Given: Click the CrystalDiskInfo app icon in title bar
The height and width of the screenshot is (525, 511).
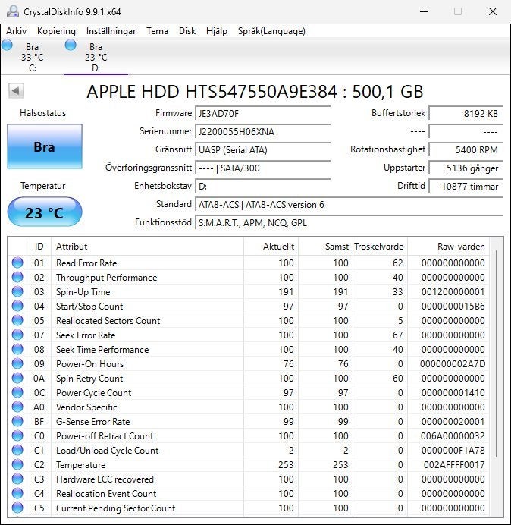Looking at the screenshot, I should coord(13,11).
